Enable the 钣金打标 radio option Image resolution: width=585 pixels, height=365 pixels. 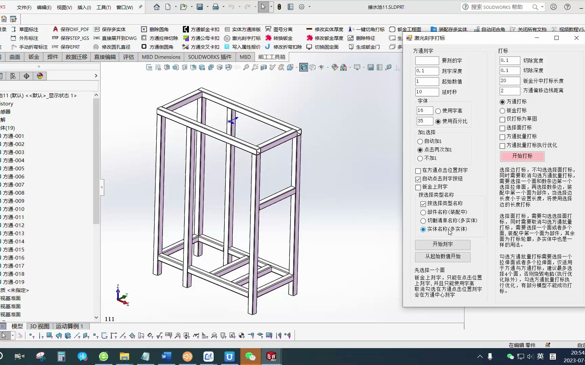[502, 111]
